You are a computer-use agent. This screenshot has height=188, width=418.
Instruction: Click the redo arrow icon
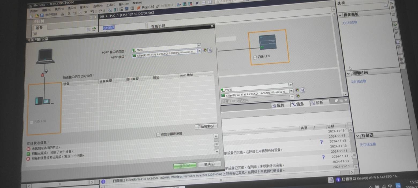click(x=100, y=11)
